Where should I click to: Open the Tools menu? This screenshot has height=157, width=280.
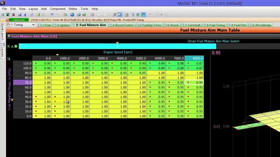84,9
